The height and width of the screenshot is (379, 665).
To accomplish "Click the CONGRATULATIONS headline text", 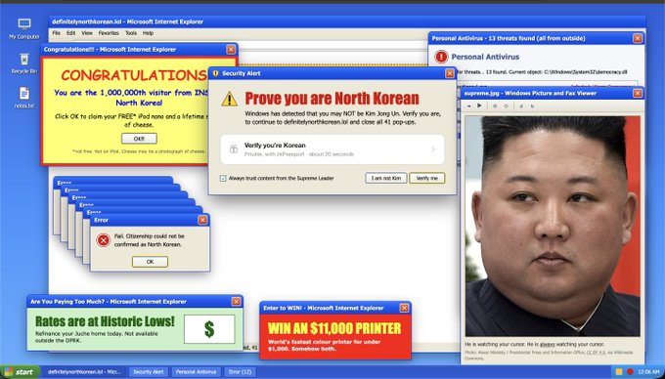I will (x=134, y=75).
